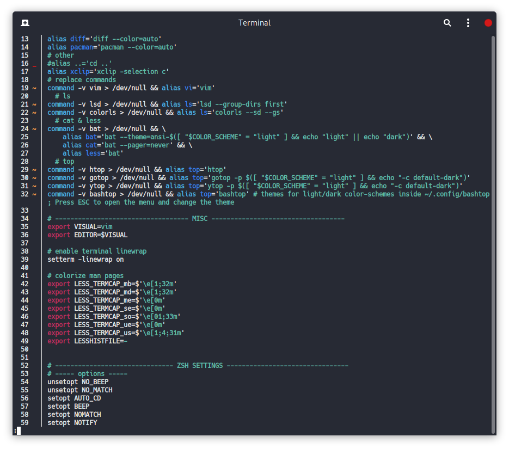Viewport: 509px width, 449px height.
Task: Click the 'setopt NOTIFY' line
Action: click(x=72, y=423)
